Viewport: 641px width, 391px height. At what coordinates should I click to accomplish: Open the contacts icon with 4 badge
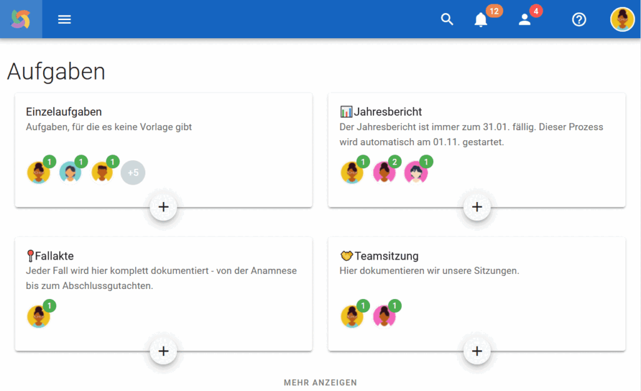pyautogui.click(x=525, y=19)
